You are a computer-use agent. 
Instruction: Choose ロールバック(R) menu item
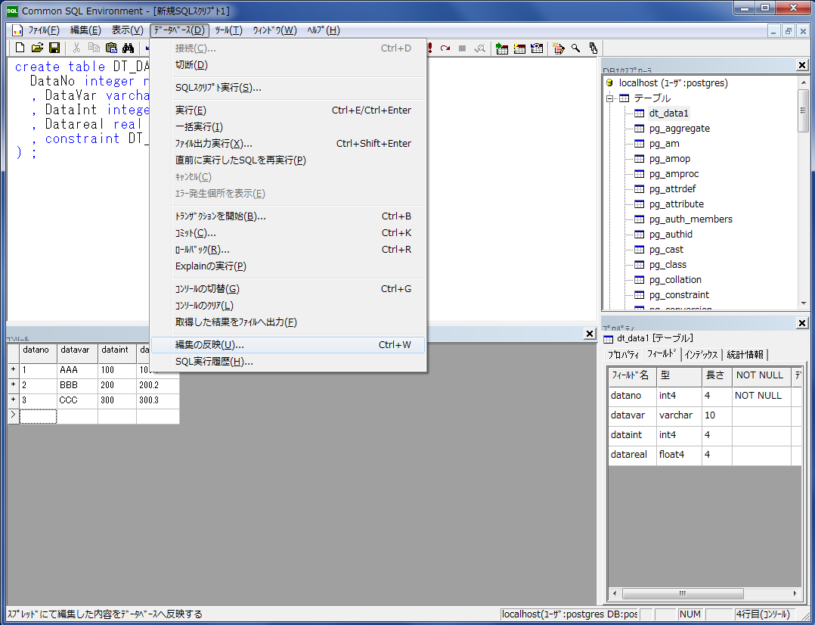coord(289,249)
